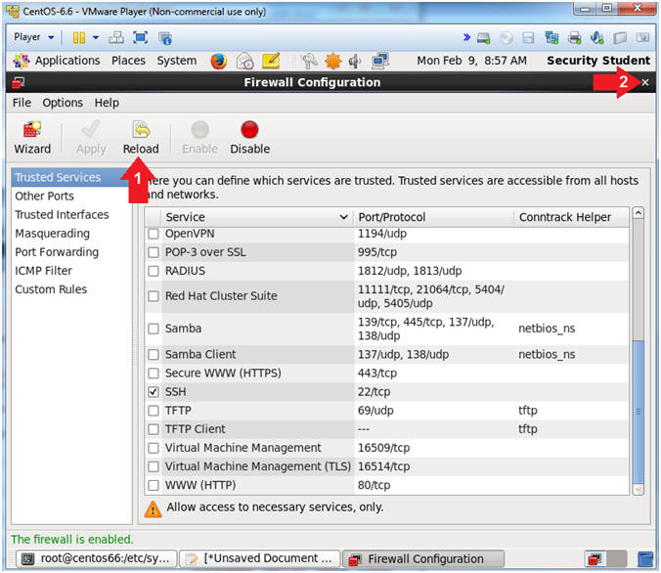This screenshot has height=573, width=661.
Task: Click the Reload toolbar button
Action: [141, 138]
